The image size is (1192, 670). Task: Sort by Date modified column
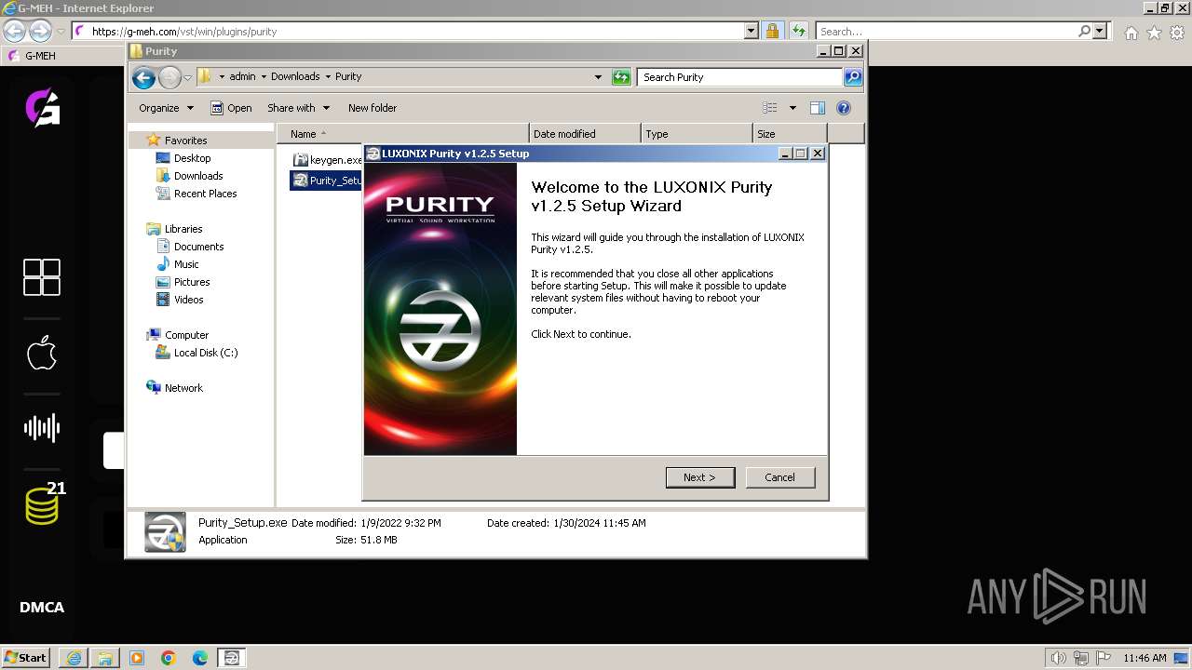[x=585, y=134]
